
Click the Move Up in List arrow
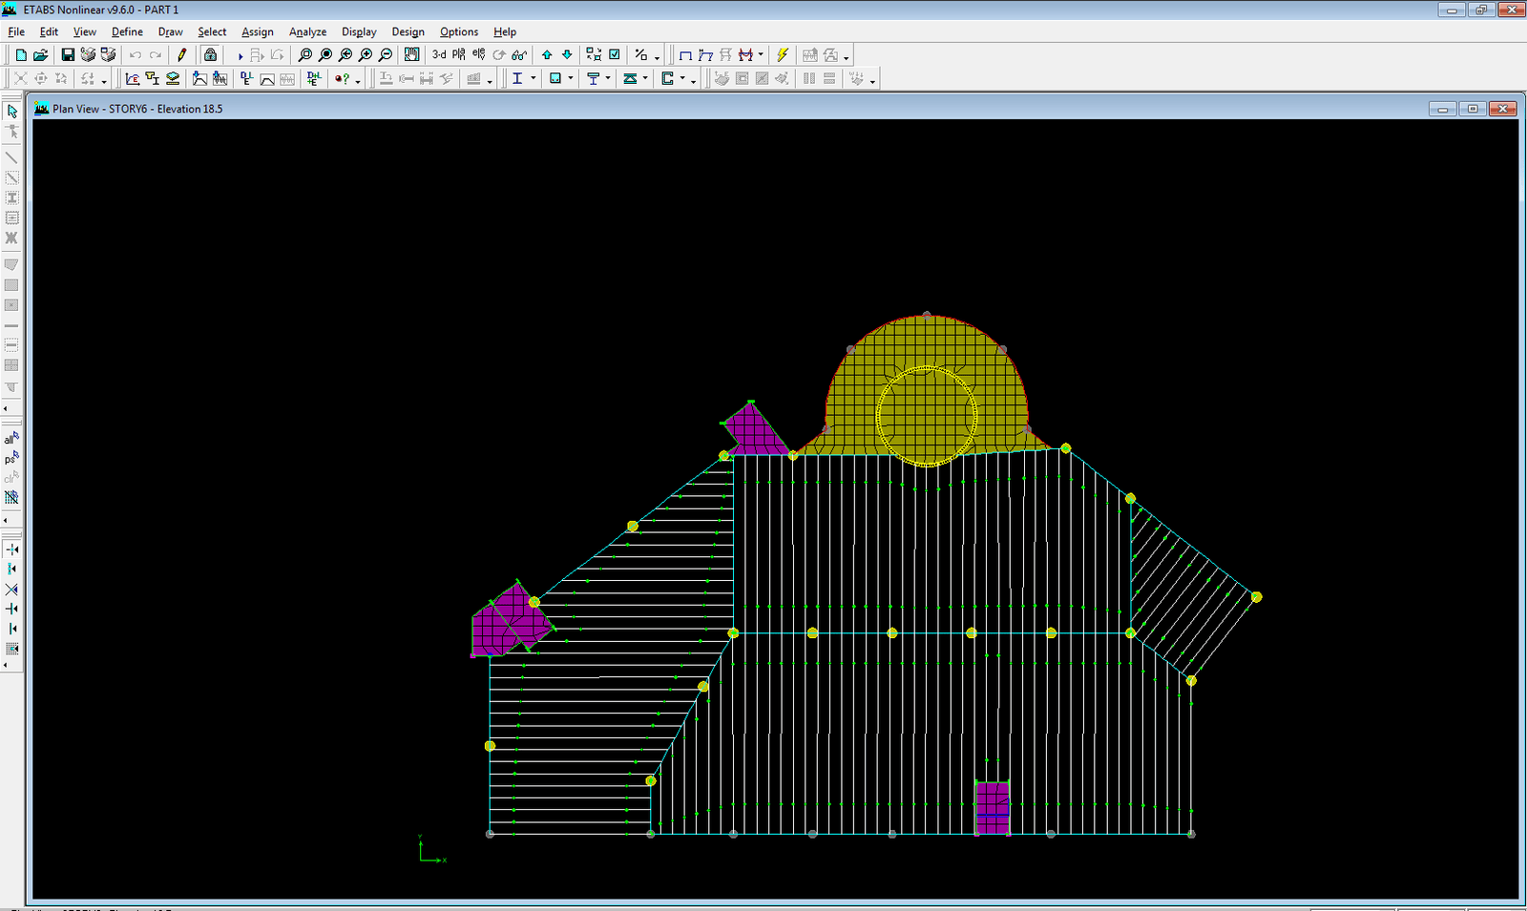547,55
